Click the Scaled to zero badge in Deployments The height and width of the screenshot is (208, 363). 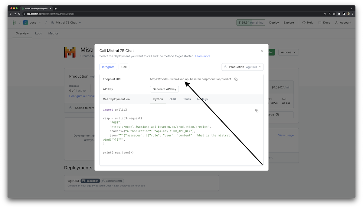point(113,181)
